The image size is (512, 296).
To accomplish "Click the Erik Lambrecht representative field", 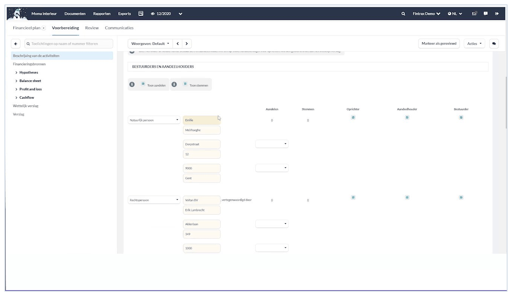I will (x=202, y=210).
